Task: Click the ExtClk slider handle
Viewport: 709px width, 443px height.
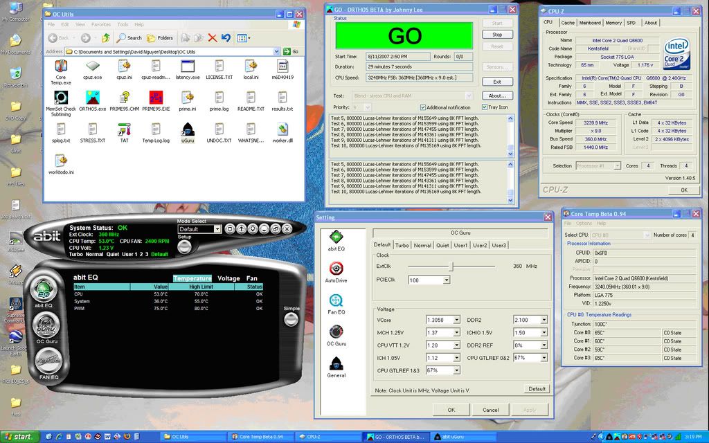Action: [451, 266]
